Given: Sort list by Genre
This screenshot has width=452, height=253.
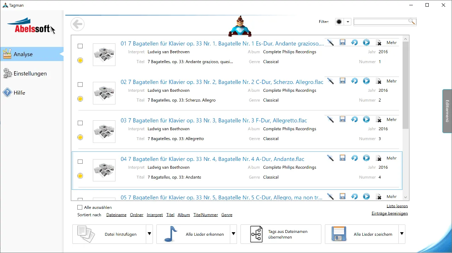Looking at the screenshot, I should click(227, 215).
